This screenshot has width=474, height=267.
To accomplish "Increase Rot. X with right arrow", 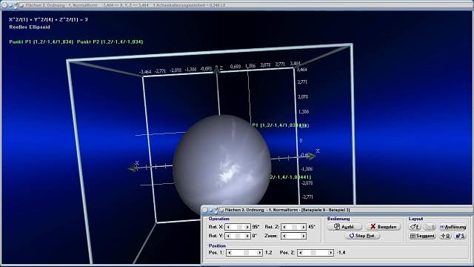I will [247, 227].
